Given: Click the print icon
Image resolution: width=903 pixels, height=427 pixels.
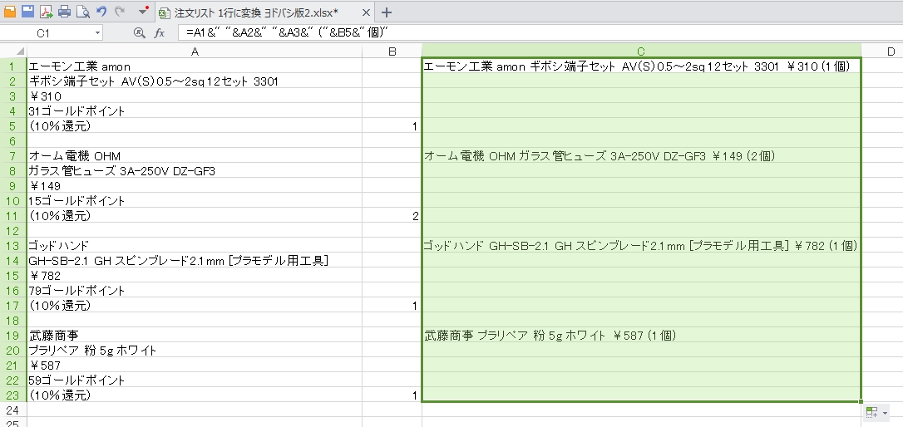Looking at the screenshot, I should (x=64, y=12).
